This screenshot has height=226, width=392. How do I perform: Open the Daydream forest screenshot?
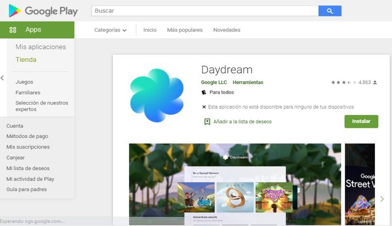pos(235,184)
